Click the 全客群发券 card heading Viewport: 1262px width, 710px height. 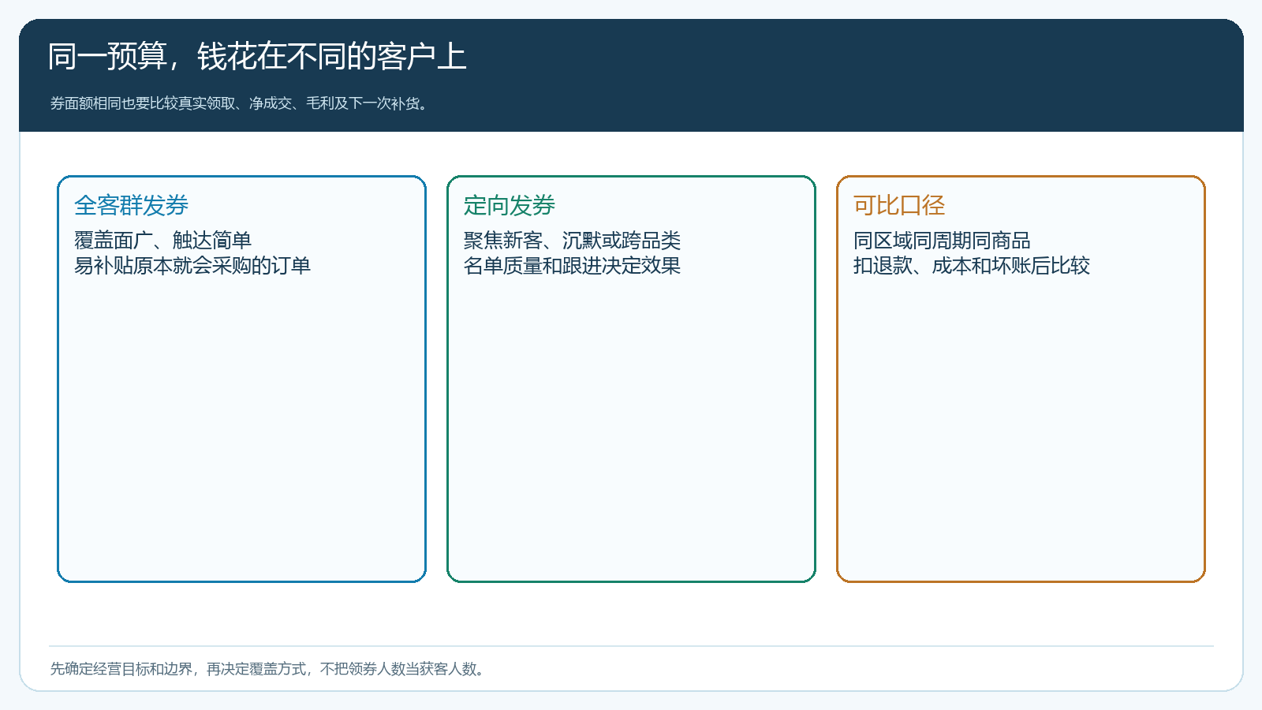click(131, 205)
